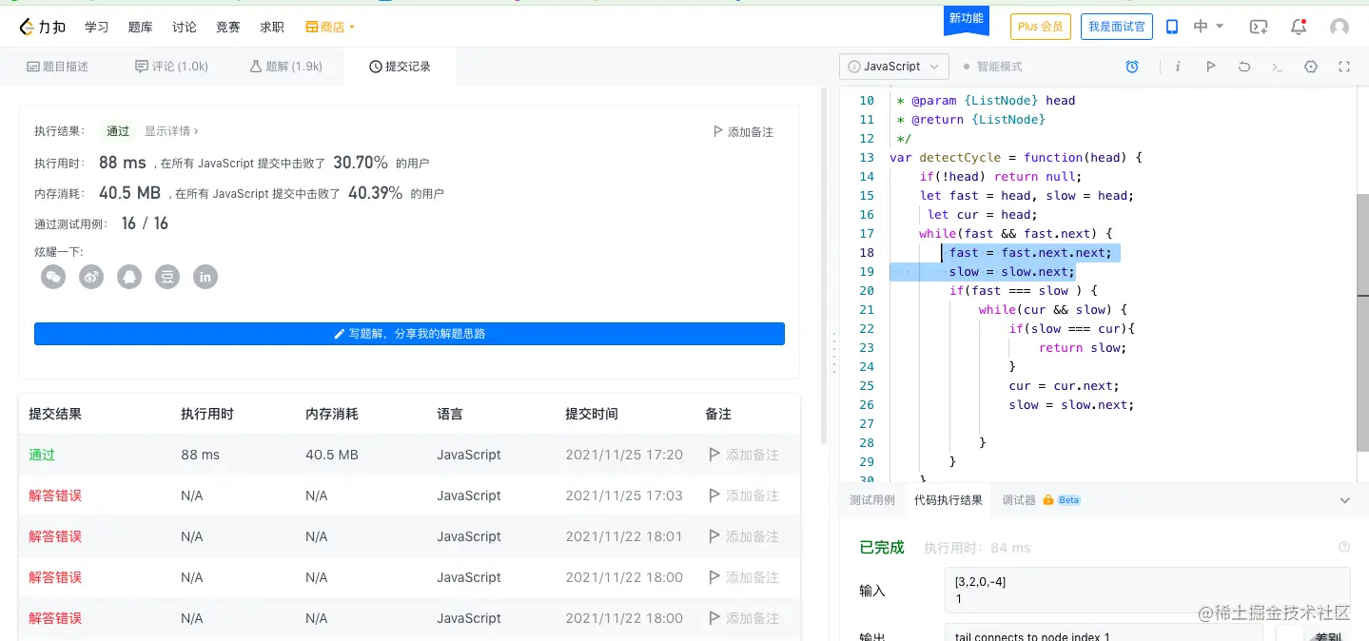Open the 通过 submission at 17:20
Viewport: 1369px width, 641px height.
pyautogui.click(x=42, y=455)
